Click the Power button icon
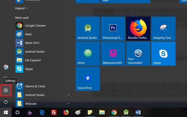 [x=6, y=102]
